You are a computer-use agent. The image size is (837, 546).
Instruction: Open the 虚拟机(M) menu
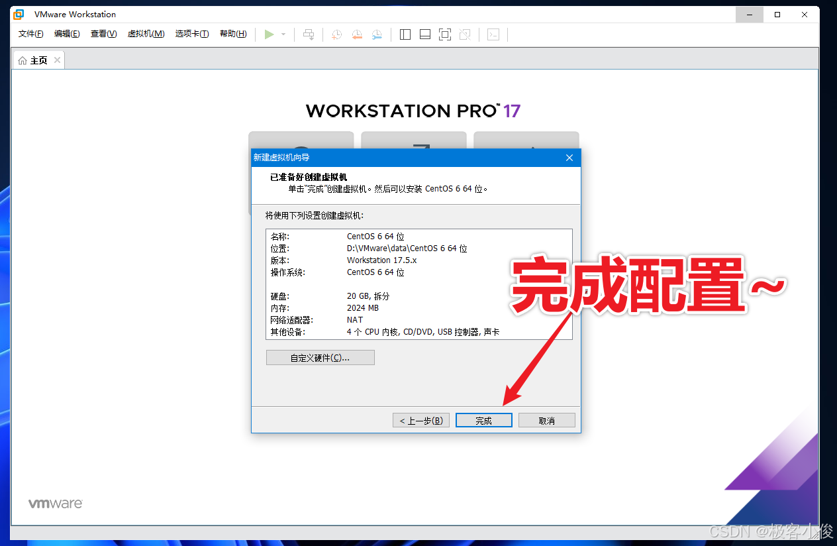146,34
